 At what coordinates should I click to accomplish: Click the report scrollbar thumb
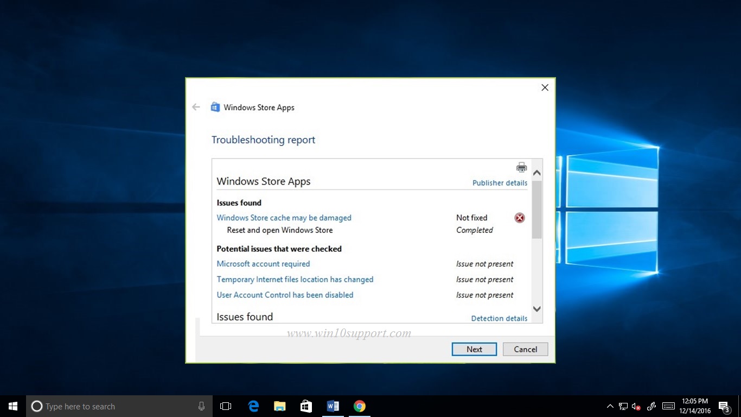click(x=537, y=210)
